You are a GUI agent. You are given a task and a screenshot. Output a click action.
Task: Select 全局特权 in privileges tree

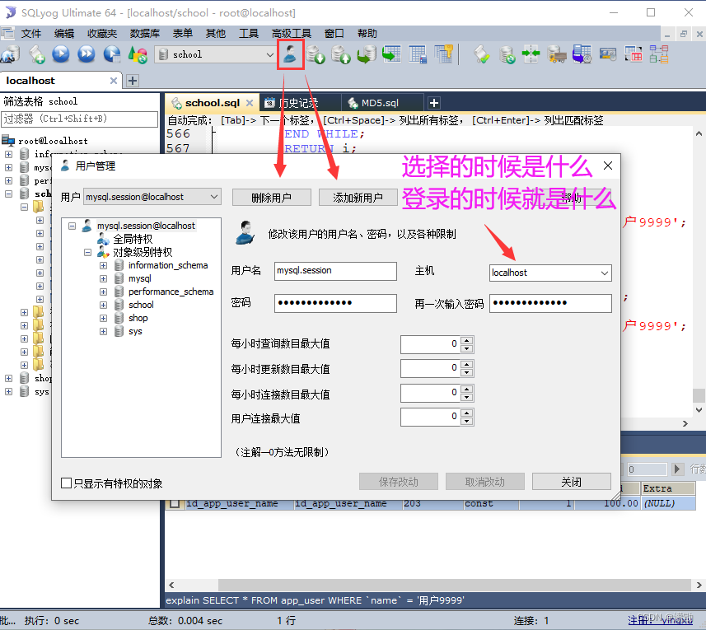tap(133, 239)
